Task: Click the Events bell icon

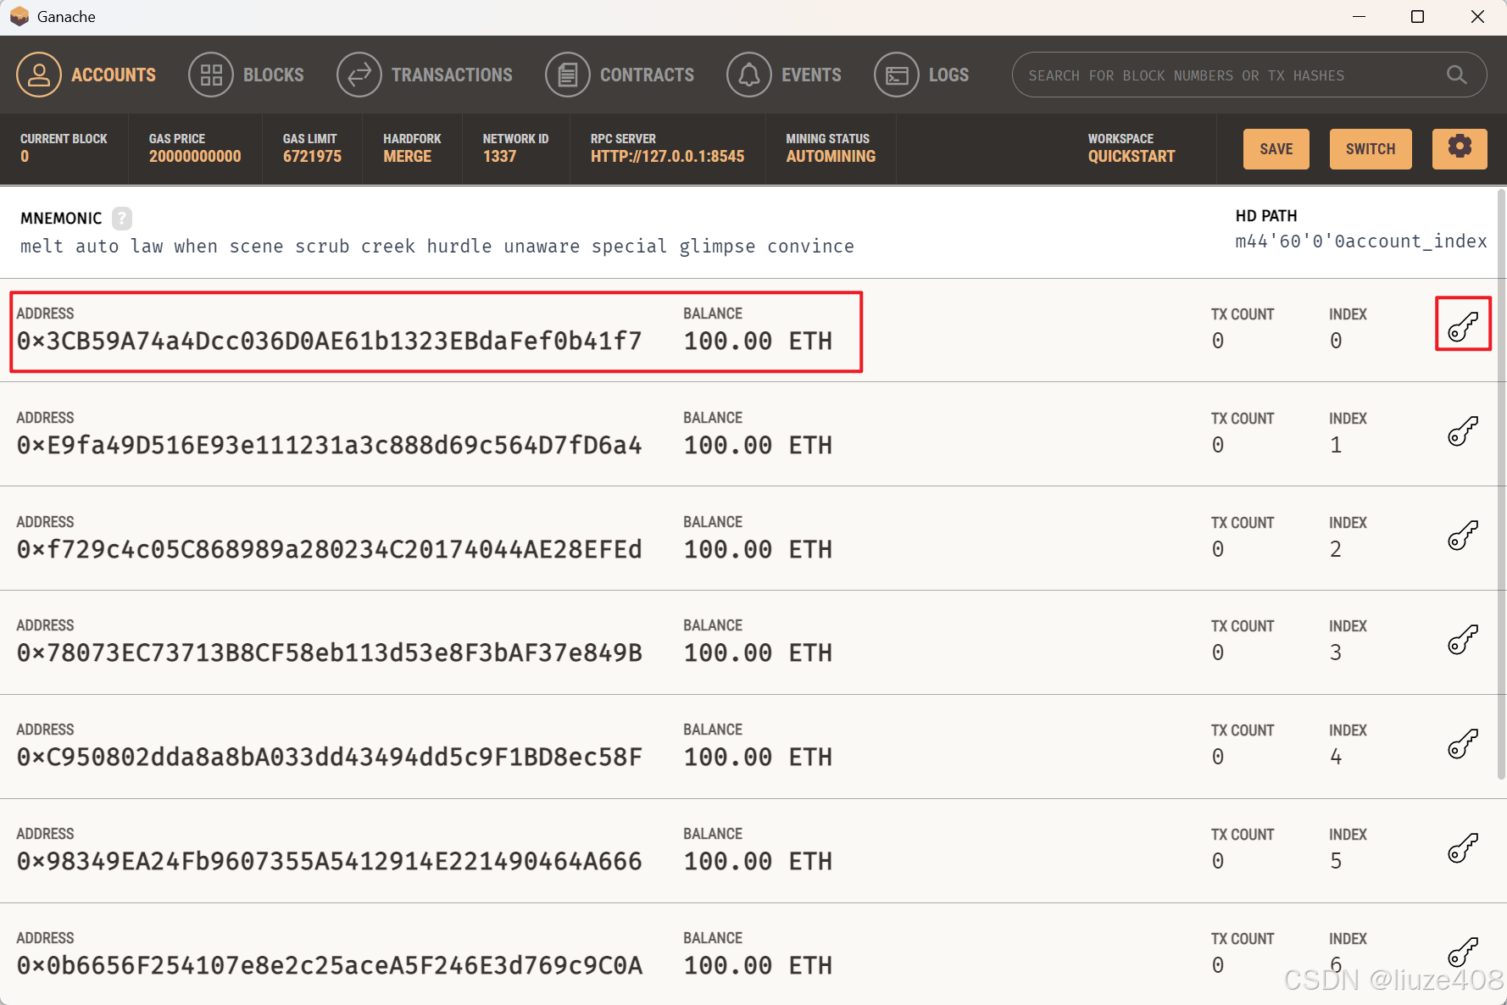Action: click(x=749, y=75)
